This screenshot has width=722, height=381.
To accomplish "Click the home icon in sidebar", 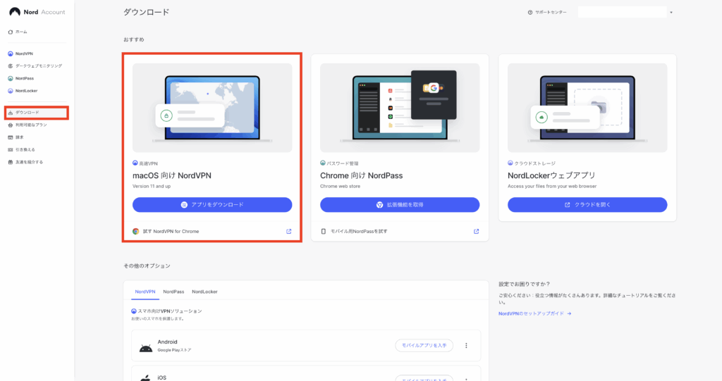I will (10, 32).
